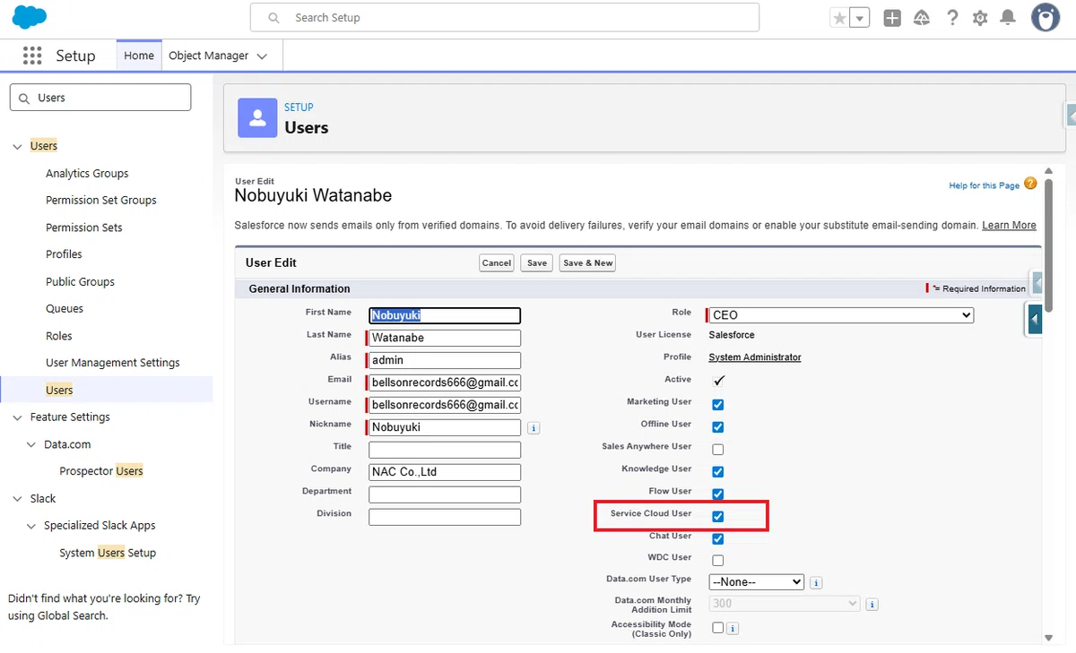The height and width of the screenshot is (653, 1076).
Task: Collapse the Specialized Slack Apps subsection
Action: pos(32,526)
